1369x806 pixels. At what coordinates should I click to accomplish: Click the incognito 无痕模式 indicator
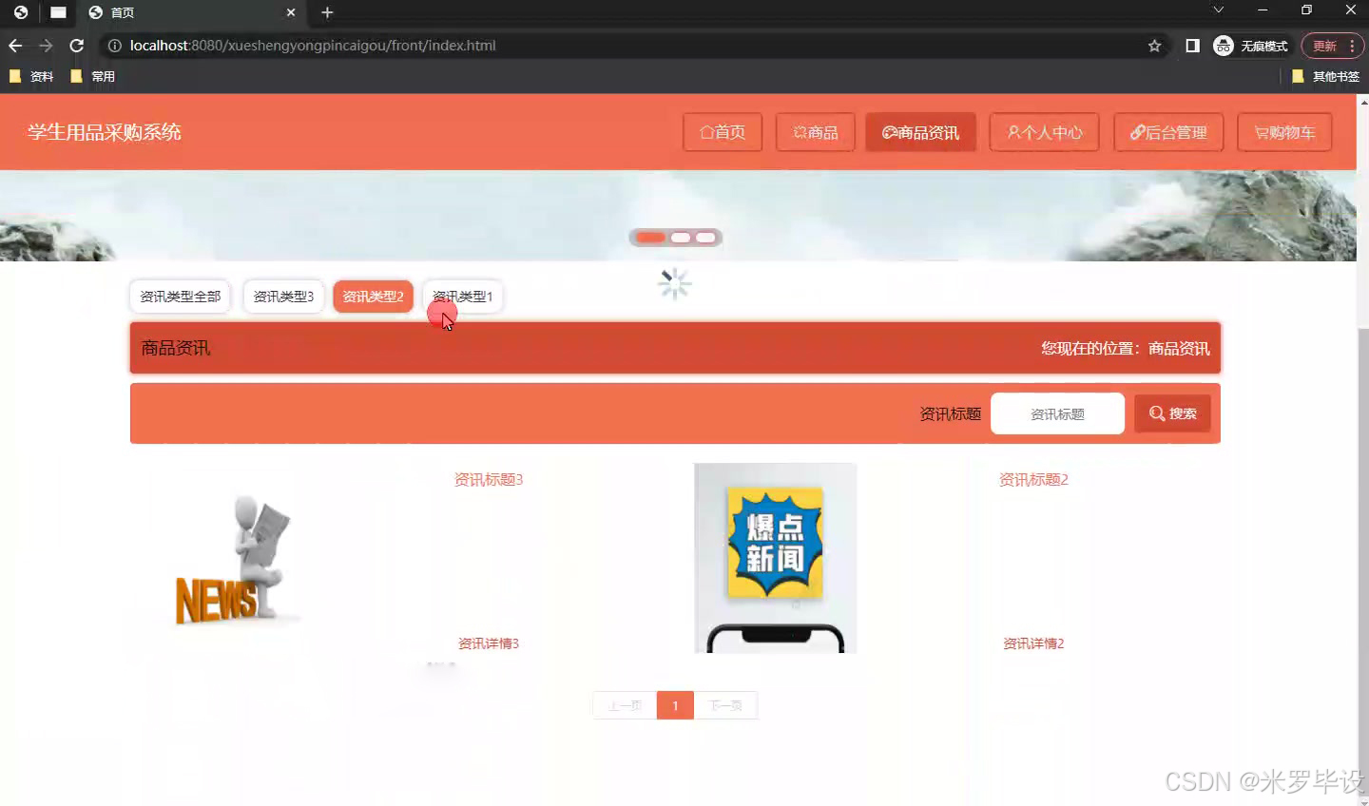click(x=1251, y=46)
